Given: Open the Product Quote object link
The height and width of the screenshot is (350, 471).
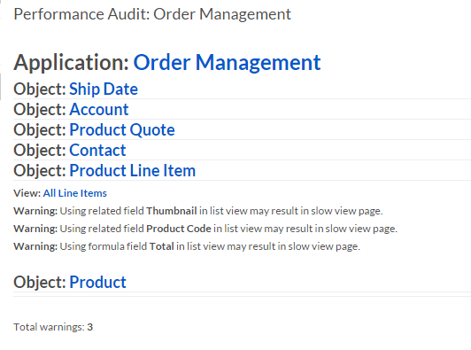Looking at the screenshot, I should 122,130.
